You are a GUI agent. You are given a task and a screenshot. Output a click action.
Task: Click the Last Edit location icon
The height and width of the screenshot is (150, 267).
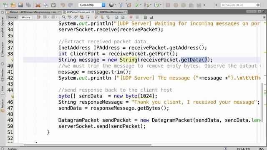(x=38, y=17)
